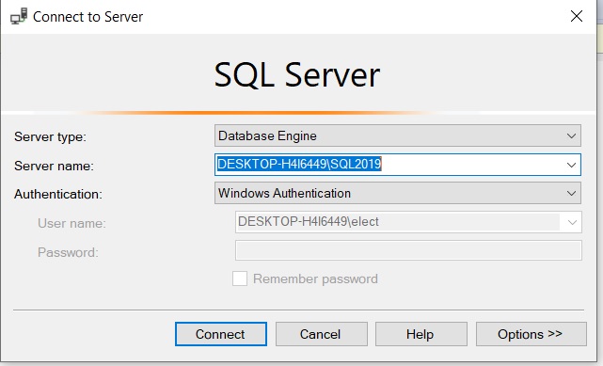This screenshot has width=603, height=366.
Task: Close the Connect to Server dialog
Action: (576, 16)
